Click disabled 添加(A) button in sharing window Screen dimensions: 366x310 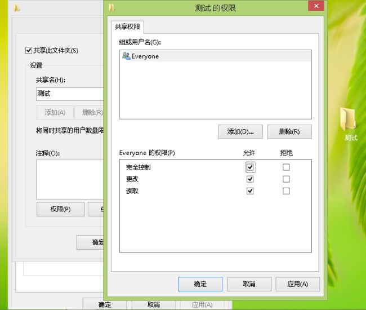pyautogui.click(x=55, y=113)
